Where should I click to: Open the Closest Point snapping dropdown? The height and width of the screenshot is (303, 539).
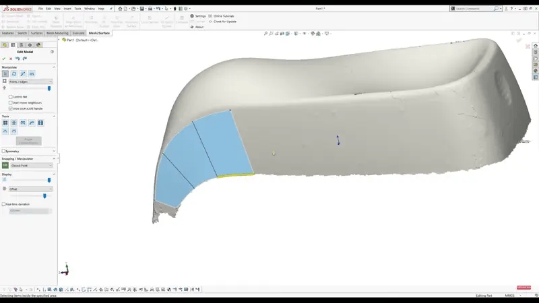(x=31, y=165)
